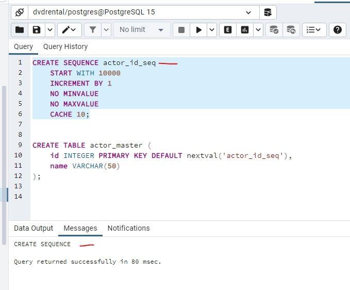This screenshot has height=290, width=350.
Task: Click the value '10000' in START WITH
Action: click(109, 73)
